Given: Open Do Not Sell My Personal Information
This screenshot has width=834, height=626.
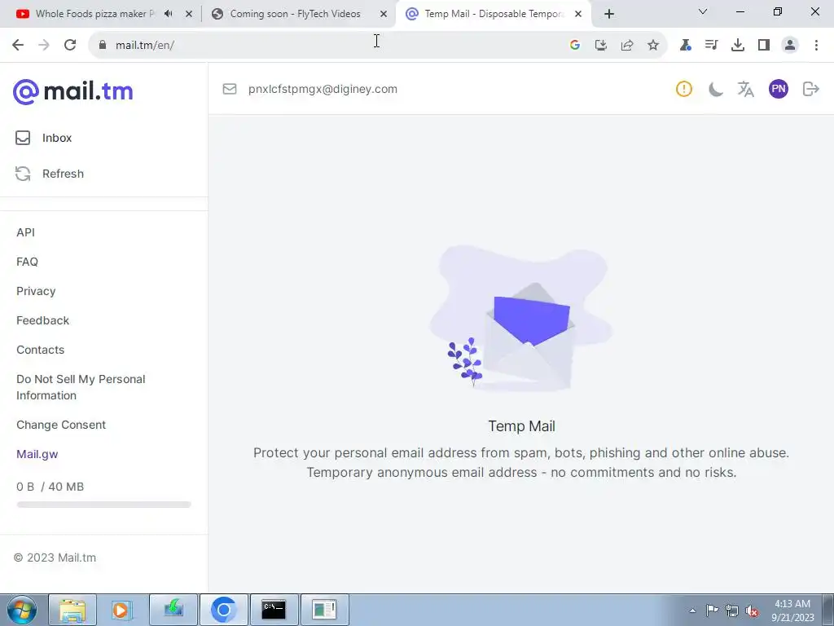Looking at the screenshot, I should [x=81, y=387].
